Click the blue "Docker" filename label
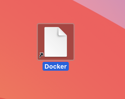The image size is (125, 99). click(56, 66)
